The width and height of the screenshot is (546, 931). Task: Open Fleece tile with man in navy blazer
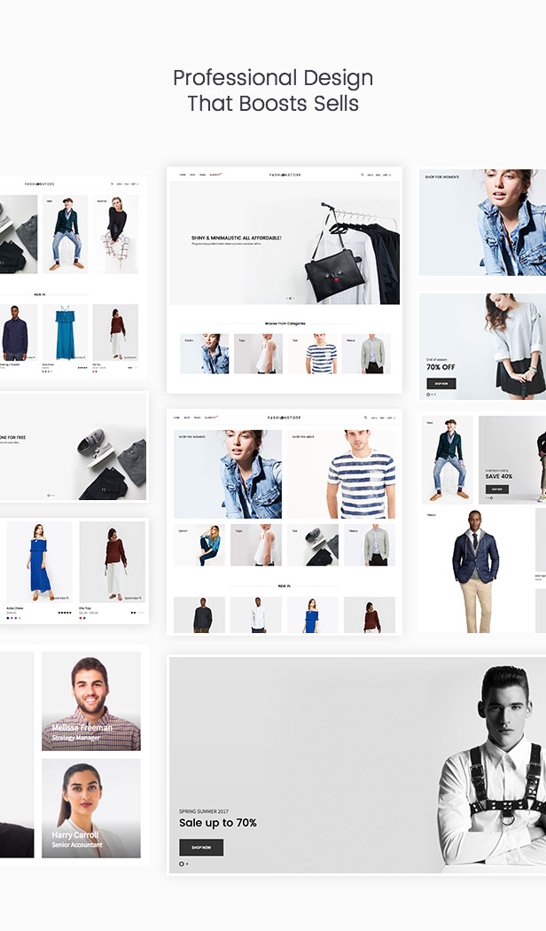tap(477, 570)
